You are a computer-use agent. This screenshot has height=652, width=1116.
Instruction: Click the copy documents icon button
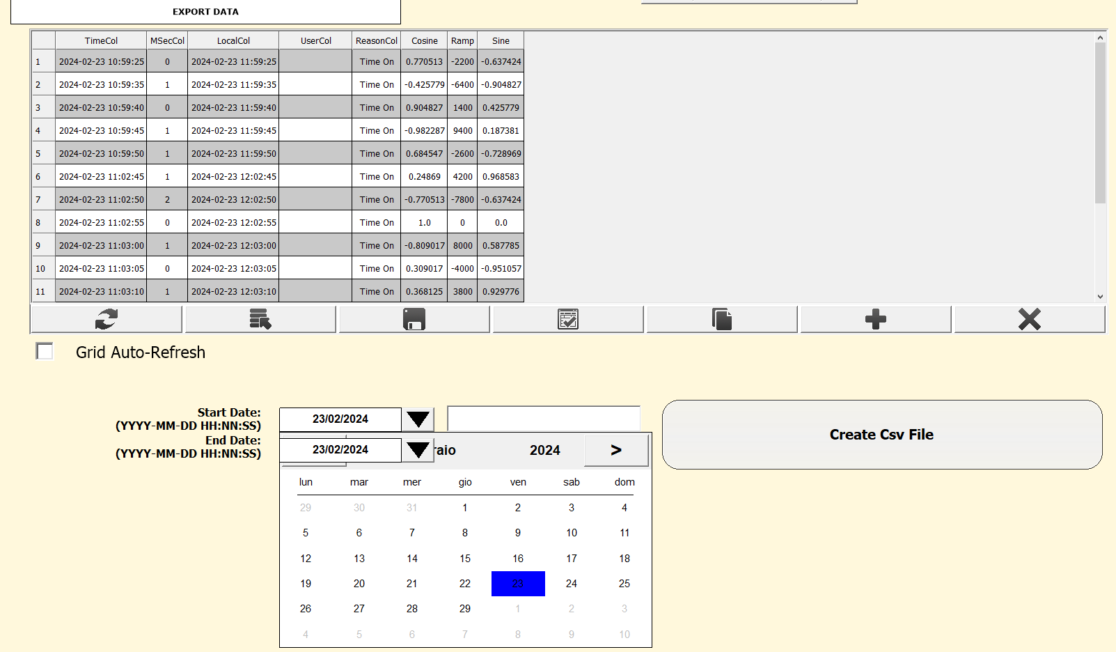pyautogui.click(x=722, y=320)
